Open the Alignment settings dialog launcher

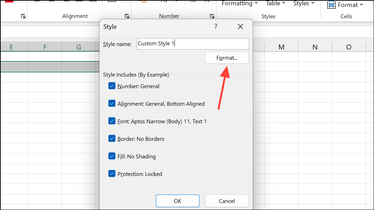[x=127, y=16]
